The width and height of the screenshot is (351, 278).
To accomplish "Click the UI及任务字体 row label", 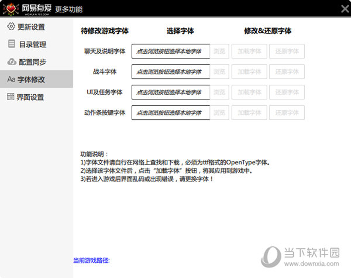I will coord(105,92).
